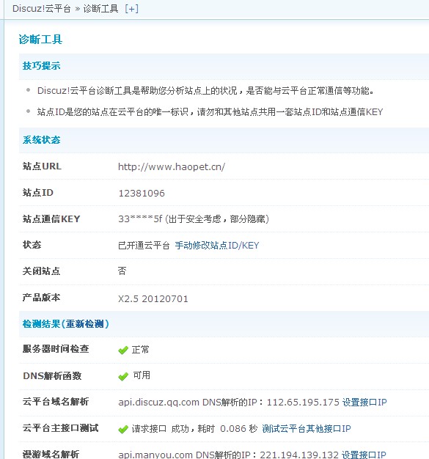Open 设置接口IP link for api.discuz.qq.com
The width and height of the screenshot is (429, 459).
pos(364,403)
